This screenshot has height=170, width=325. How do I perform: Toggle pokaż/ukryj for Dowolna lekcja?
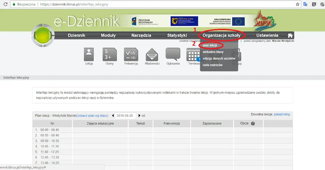(x=282, y=114)
